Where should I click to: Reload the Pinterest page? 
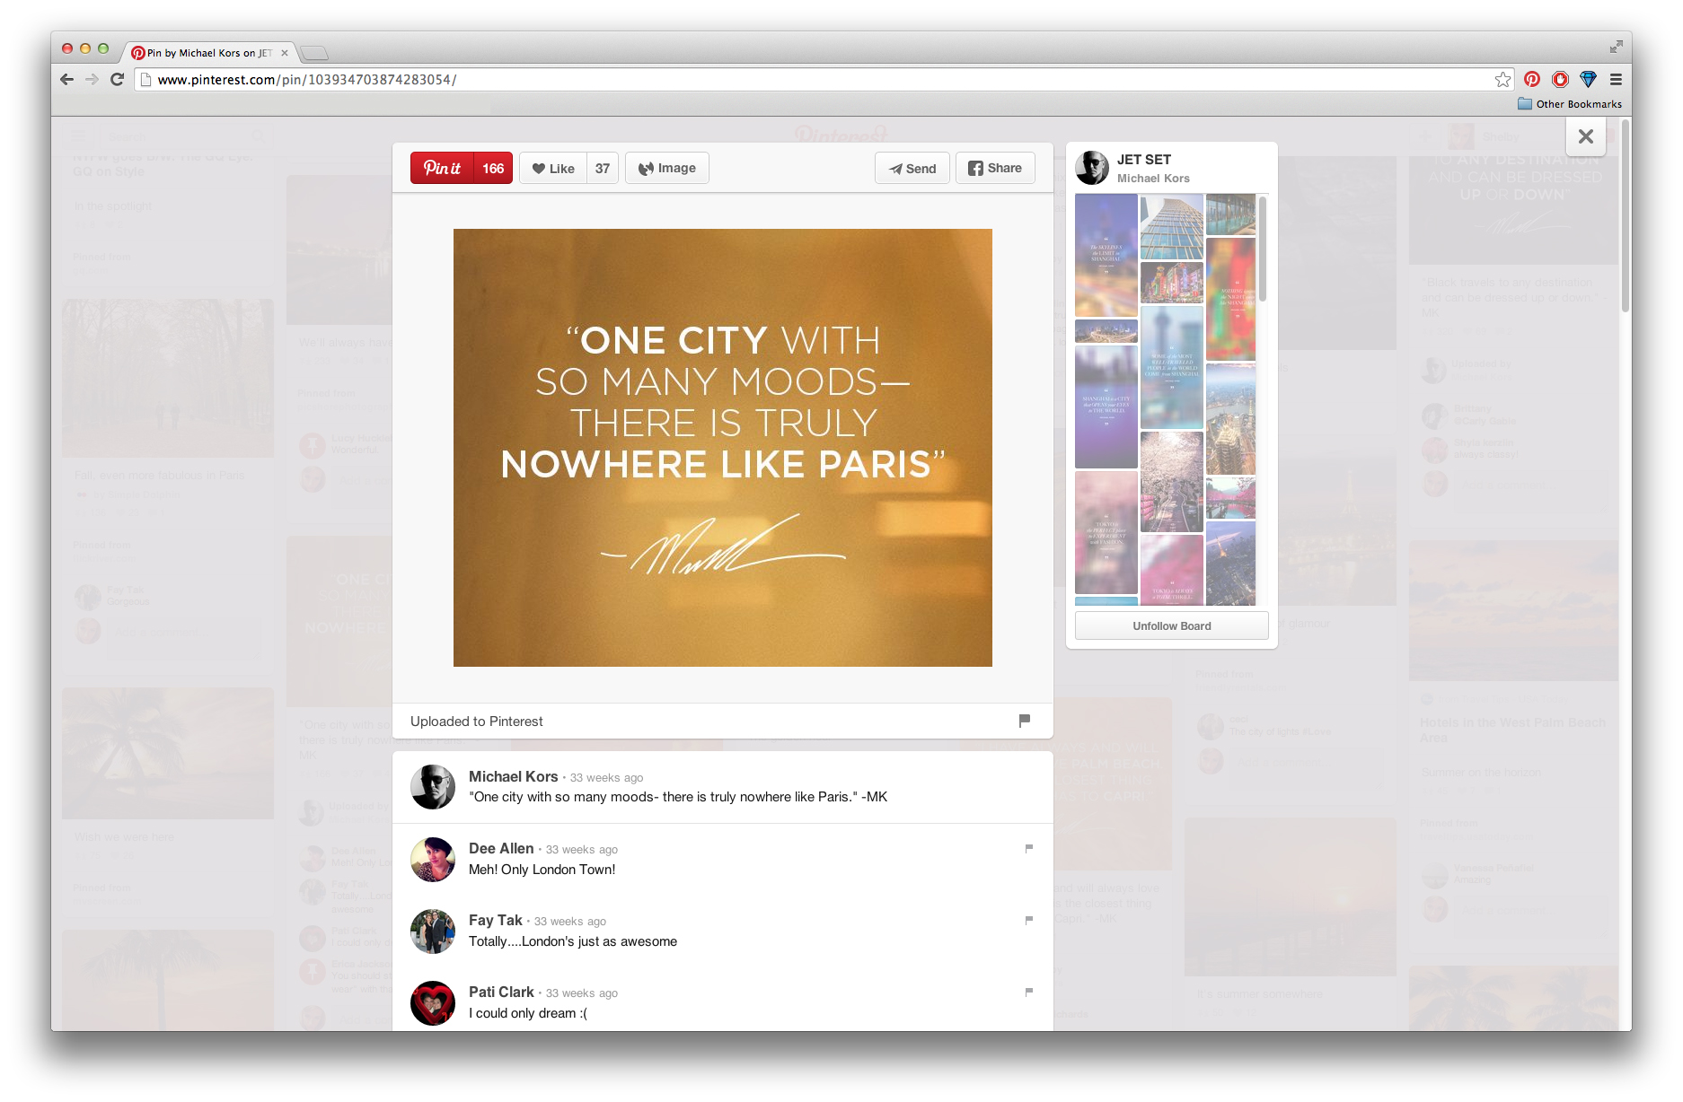(117, 79)
